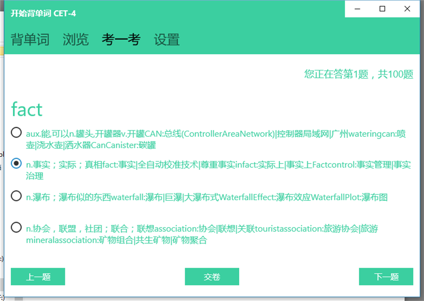The width and height of the screenshot is (424, 301).
Task: Switch to the 浏览 tab
Action: point(76,39)
